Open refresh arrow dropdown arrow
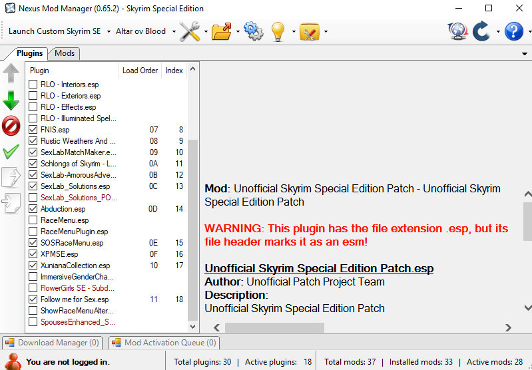Image resolution: width=532 pixels, height=370 pixels. coord(498,31)
